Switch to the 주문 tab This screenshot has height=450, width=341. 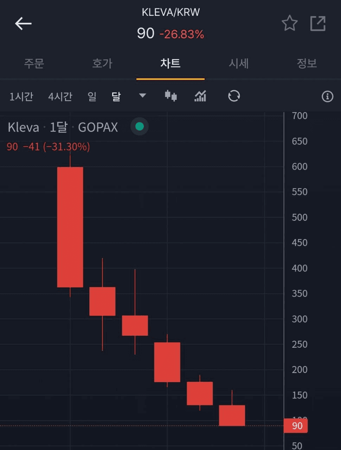(x=34, y=63)
